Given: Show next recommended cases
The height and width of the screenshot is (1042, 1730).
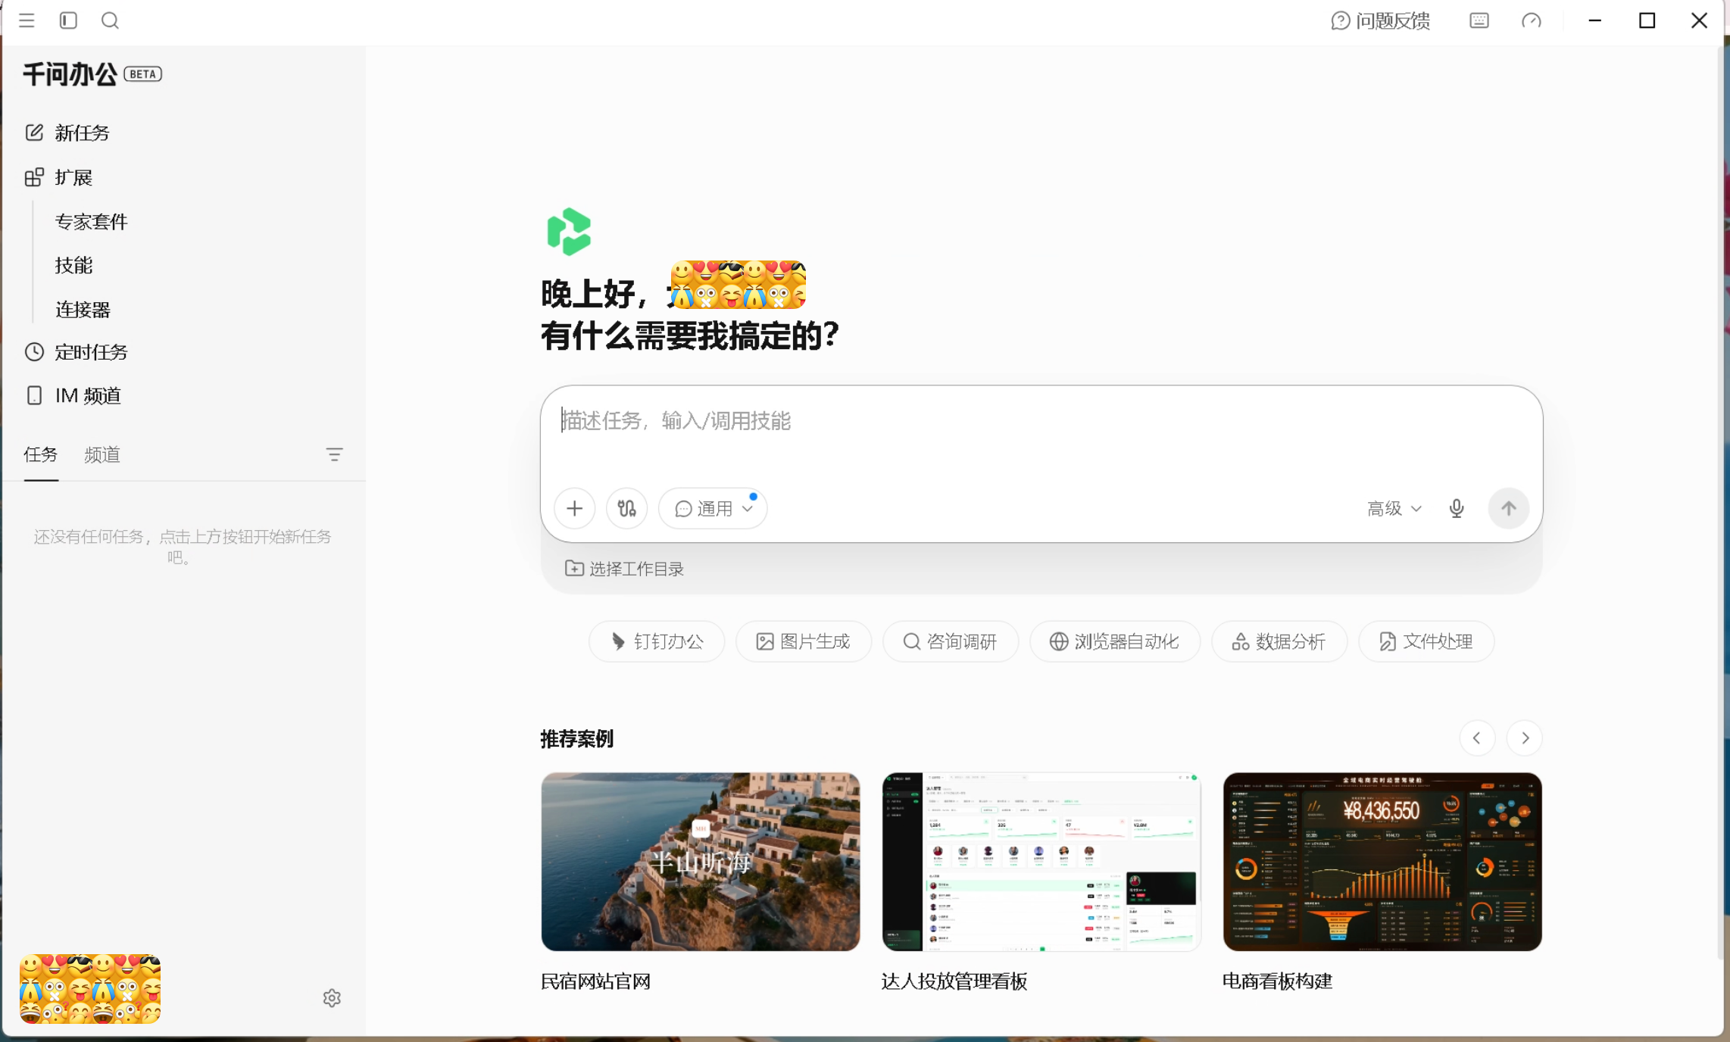Looking at the screenshot, I should (1525, 738).
